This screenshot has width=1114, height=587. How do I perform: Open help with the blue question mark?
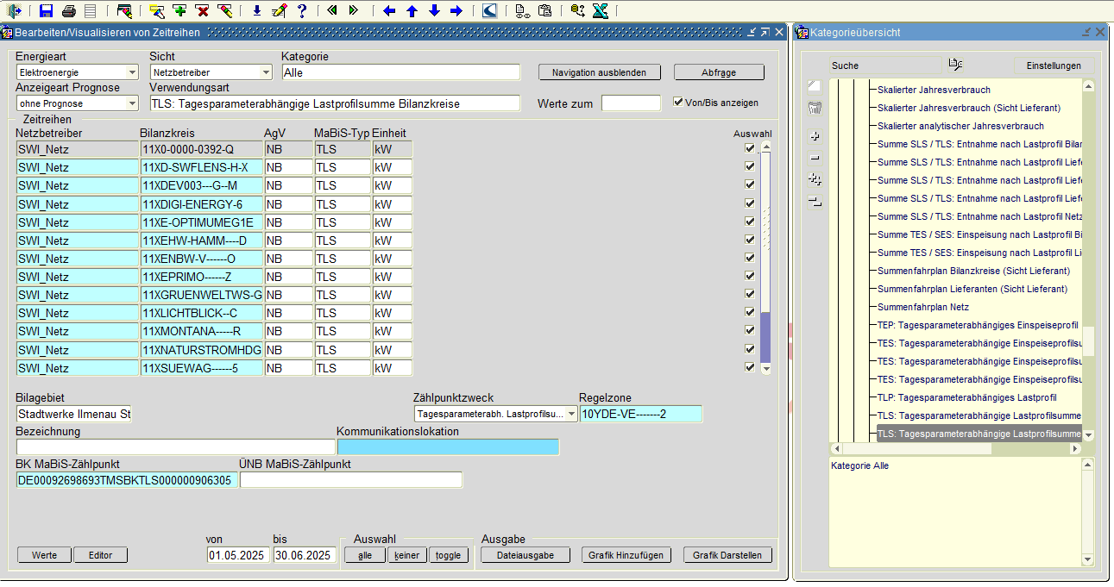tap(301, 11)
